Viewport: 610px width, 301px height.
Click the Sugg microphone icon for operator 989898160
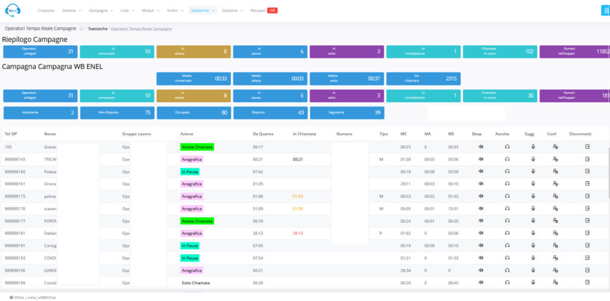533,171
